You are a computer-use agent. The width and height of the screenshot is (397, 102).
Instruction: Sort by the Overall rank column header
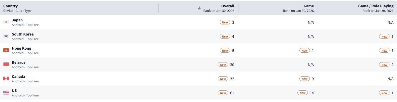[227, 6]
